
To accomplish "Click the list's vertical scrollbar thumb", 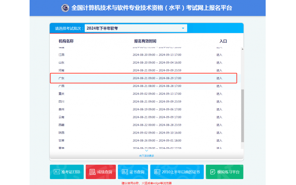I will (x=242, y=116).
